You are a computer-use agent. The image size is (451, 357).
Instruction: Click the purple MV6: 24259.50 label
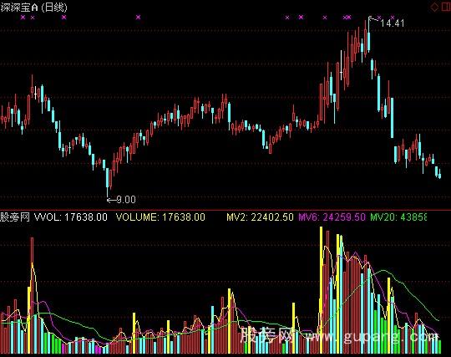(332, 217)
